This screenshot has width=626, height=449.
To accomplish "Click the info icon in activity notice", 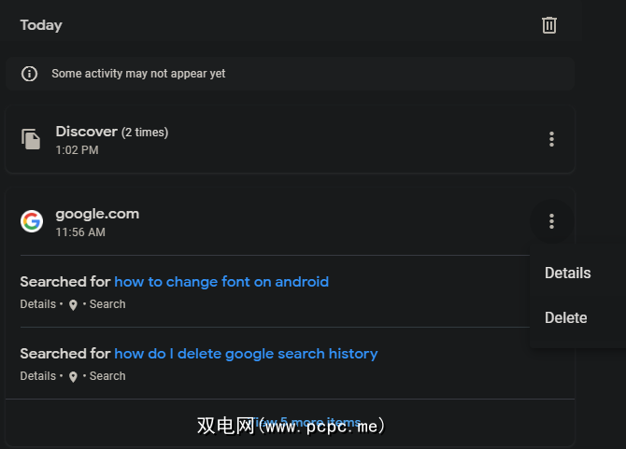I will pyautogui.click(x=30, y=74).
